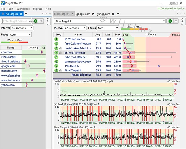Sort by the Avg column header
This screenshot has width=186, height=149.
pyautogui.click(x=98, y=35)
